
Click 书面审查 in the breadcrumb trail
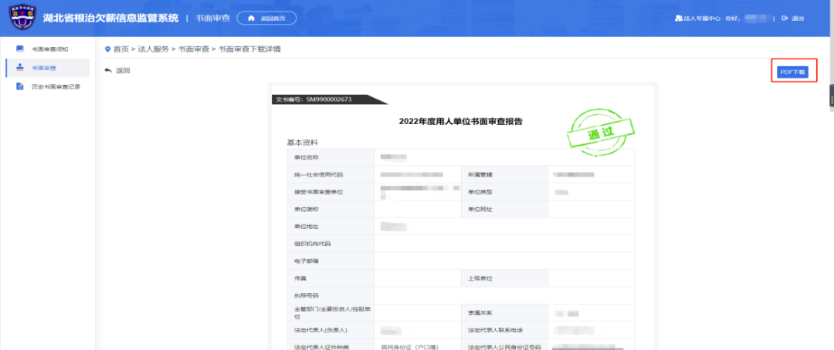click(x=192, y=49)
